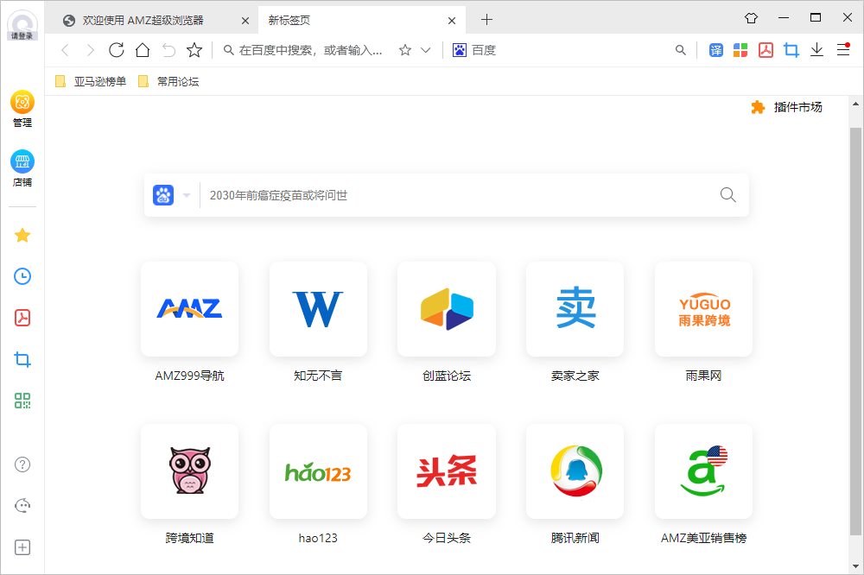Open the PDF tool in top toolbar
Image resolution: width=864 pixels, height=575 pixels.
[766, 50]
